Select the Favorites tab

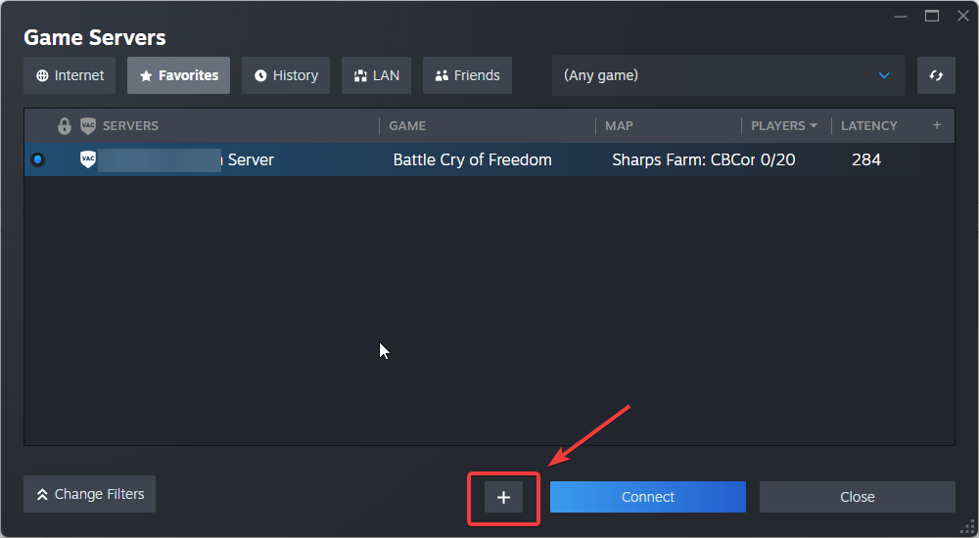[x=178, y=75]
